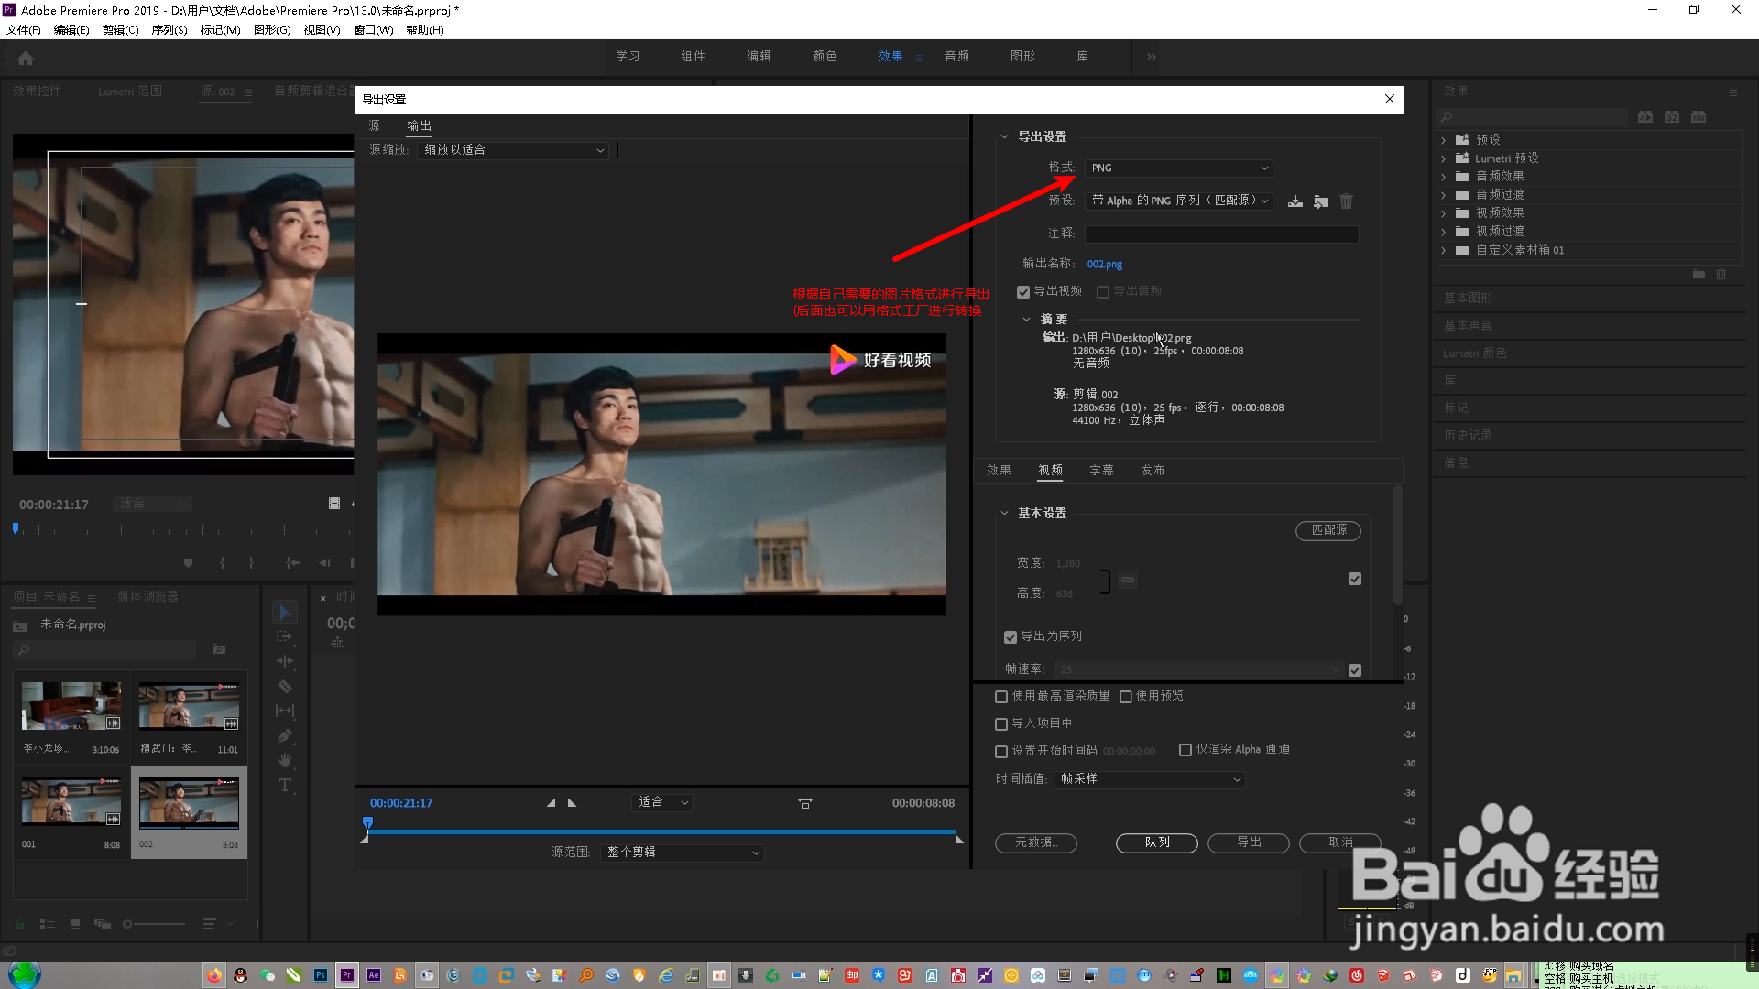Switch to the 效果 tab in export settings
The height and width of the screenshot is (989, 1759).
[x=999, y=470]
